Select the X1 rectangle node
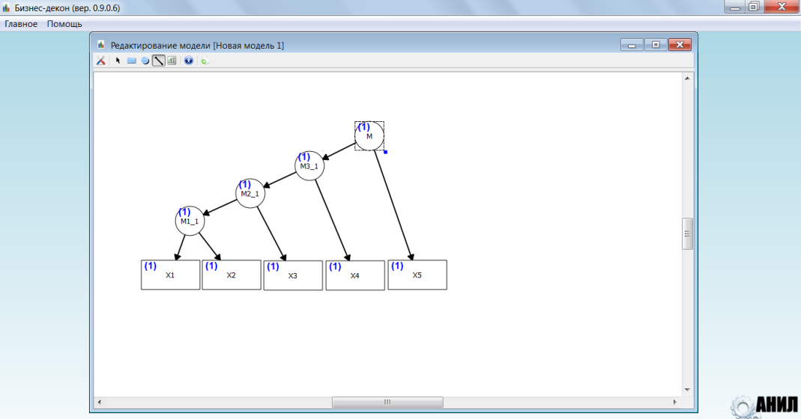Viewport: 801px width, 419px height. pos(171,275)
